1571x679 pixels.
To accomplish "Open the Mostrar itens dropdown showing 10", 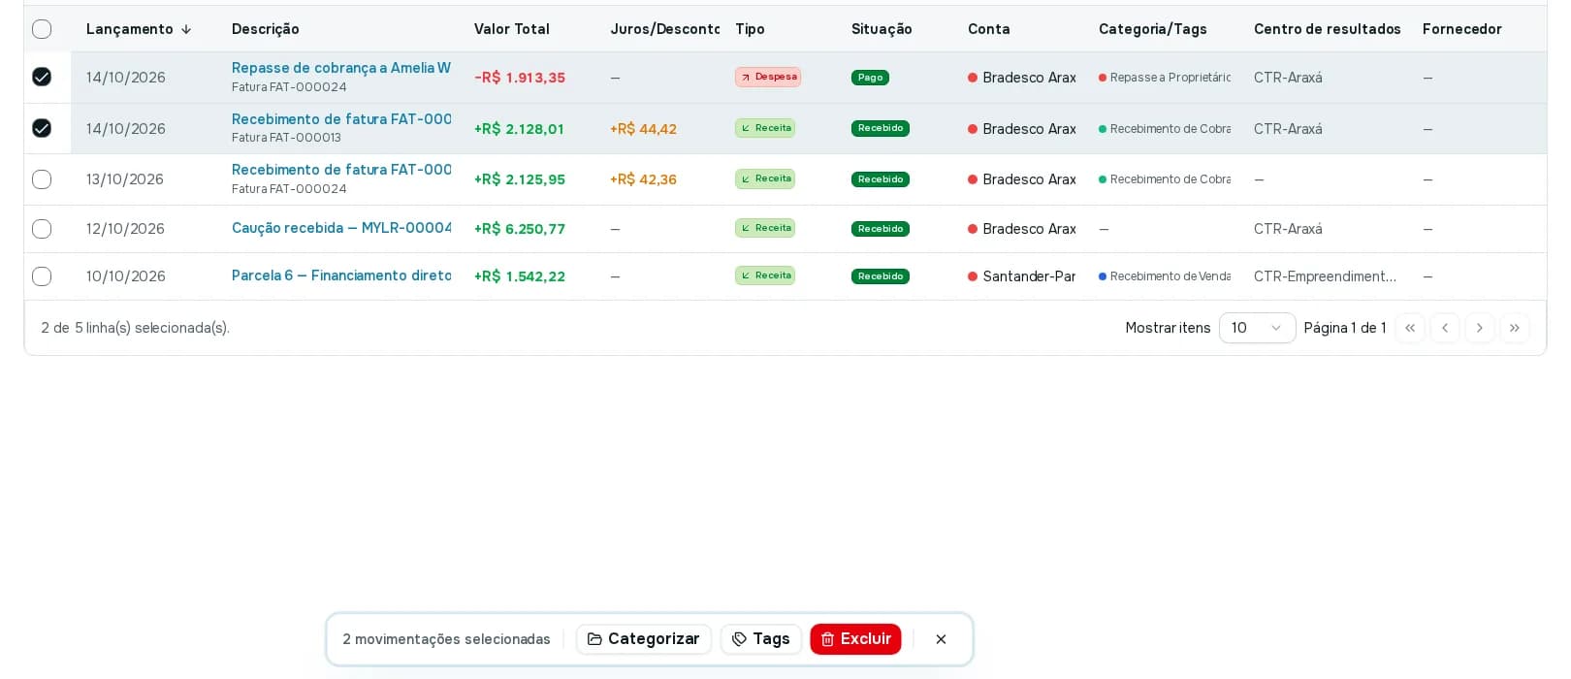I will (x=1257, y=328).
